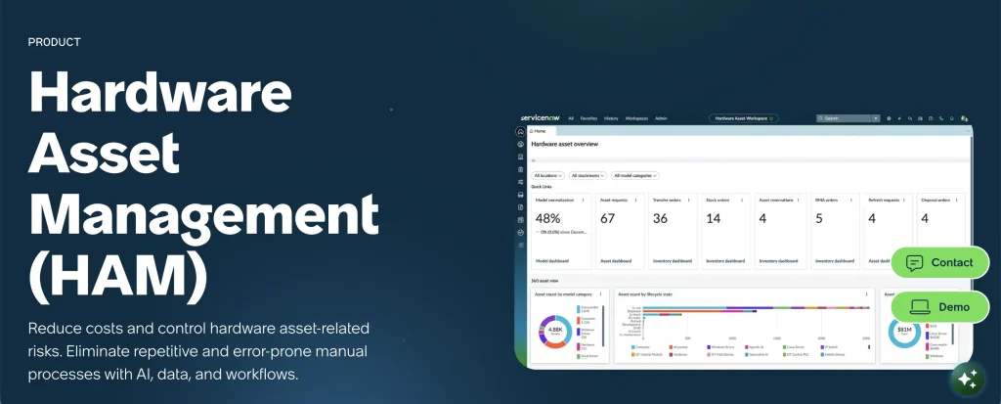Open the Workspaces menu
This screenshot has width=1001, height=404.
[636, 118]
